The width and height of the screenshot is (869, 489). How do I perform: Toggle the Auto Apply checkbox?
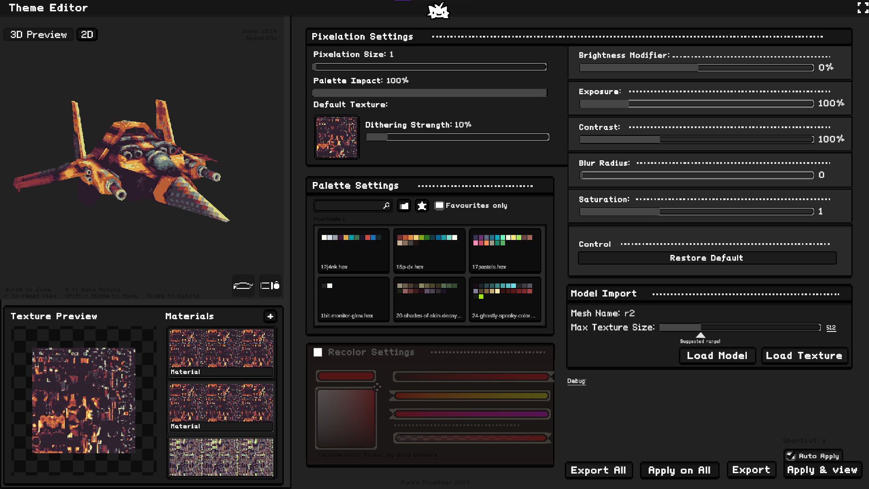point(790,456)
